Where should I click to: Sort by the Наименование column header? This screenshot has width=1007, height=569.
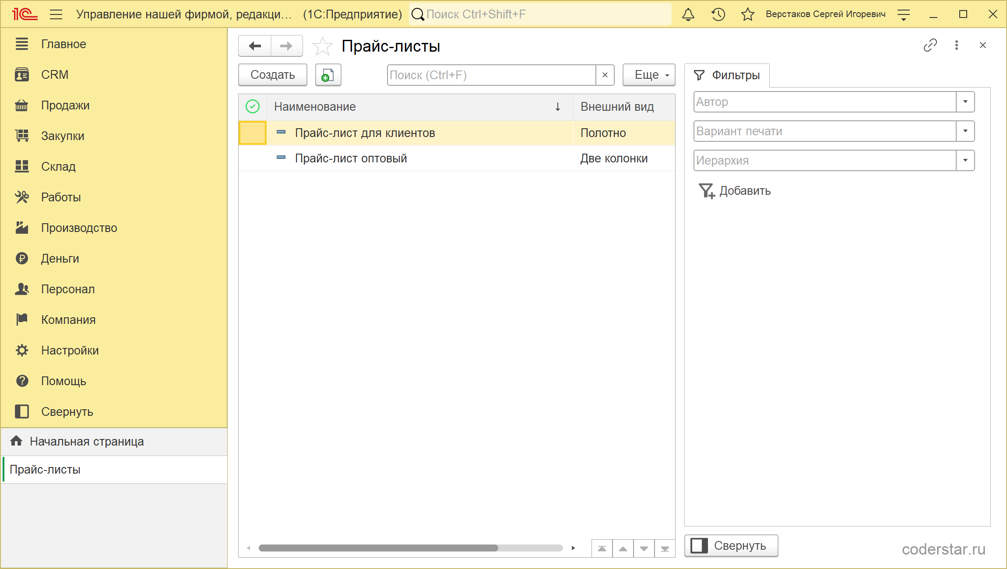coord(420,107)
